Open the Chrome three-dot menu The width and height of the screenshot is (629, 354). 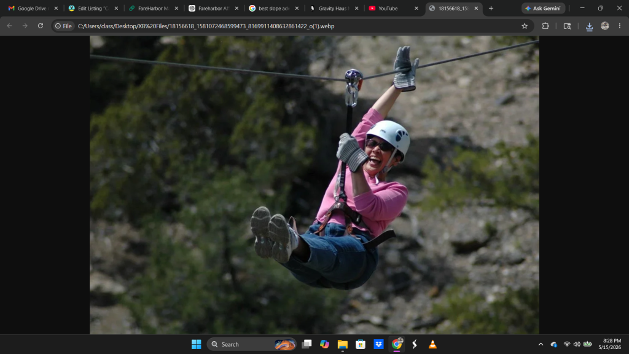[619, 26]
